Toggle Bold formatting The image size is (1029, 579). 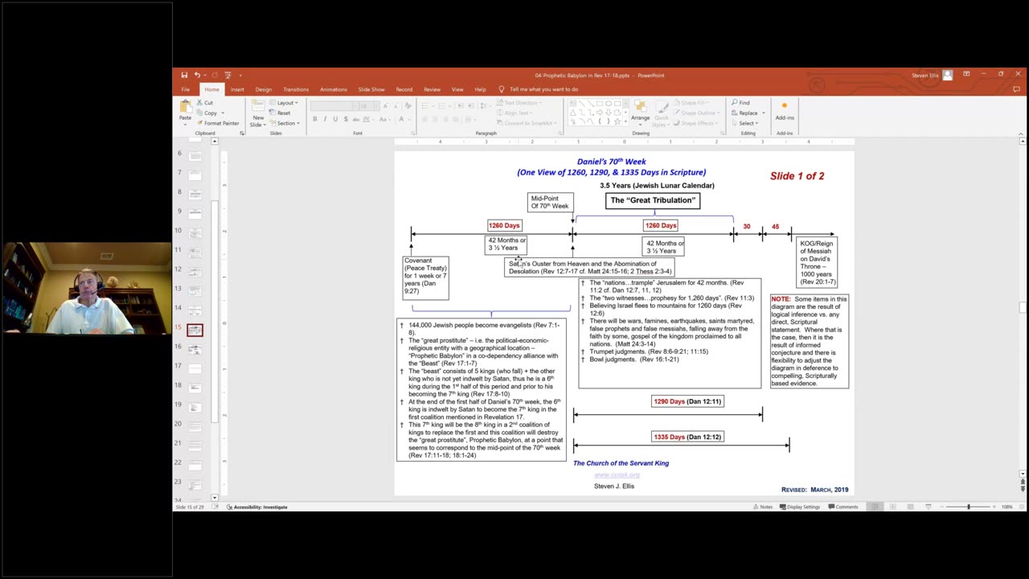click(315, 119)
